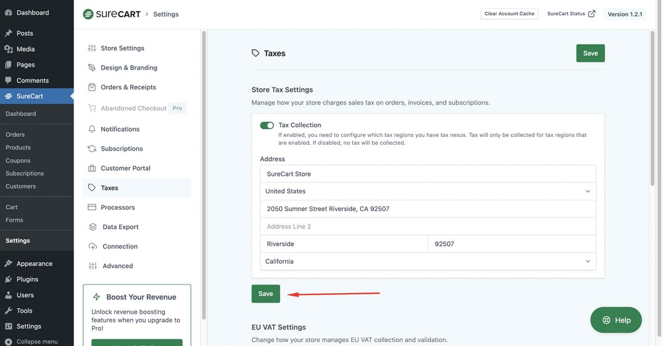Click the Users person icon
Screen dimensions: 662x346
coord(8,295)
